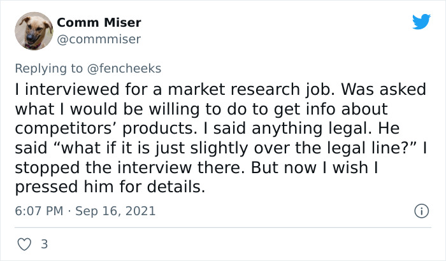Image resolution: width=446 pixels, height=261 pixels.
Task: Visit the @commmiser handle
Action: point(99,39)
